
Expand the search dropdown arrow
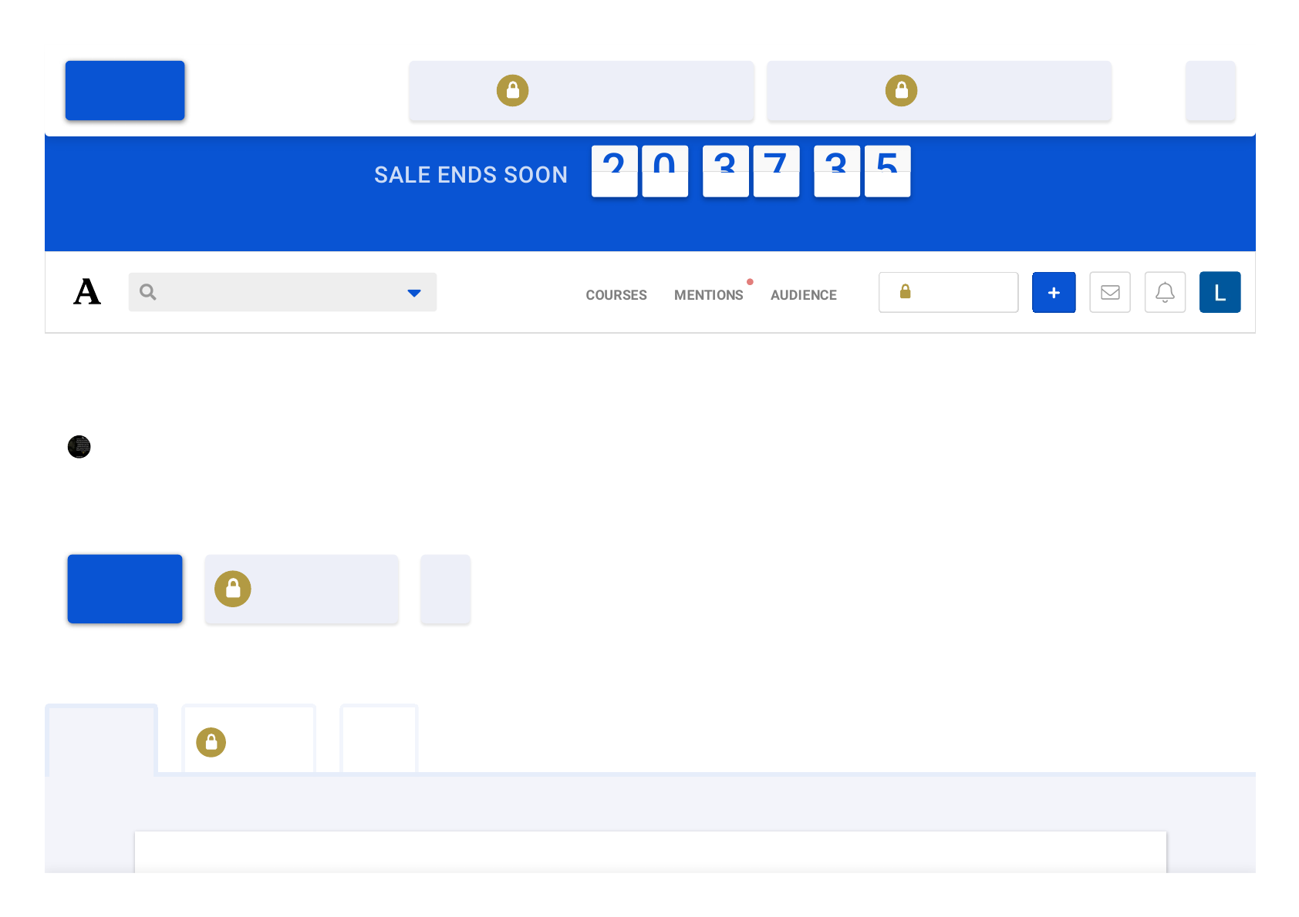414,293
